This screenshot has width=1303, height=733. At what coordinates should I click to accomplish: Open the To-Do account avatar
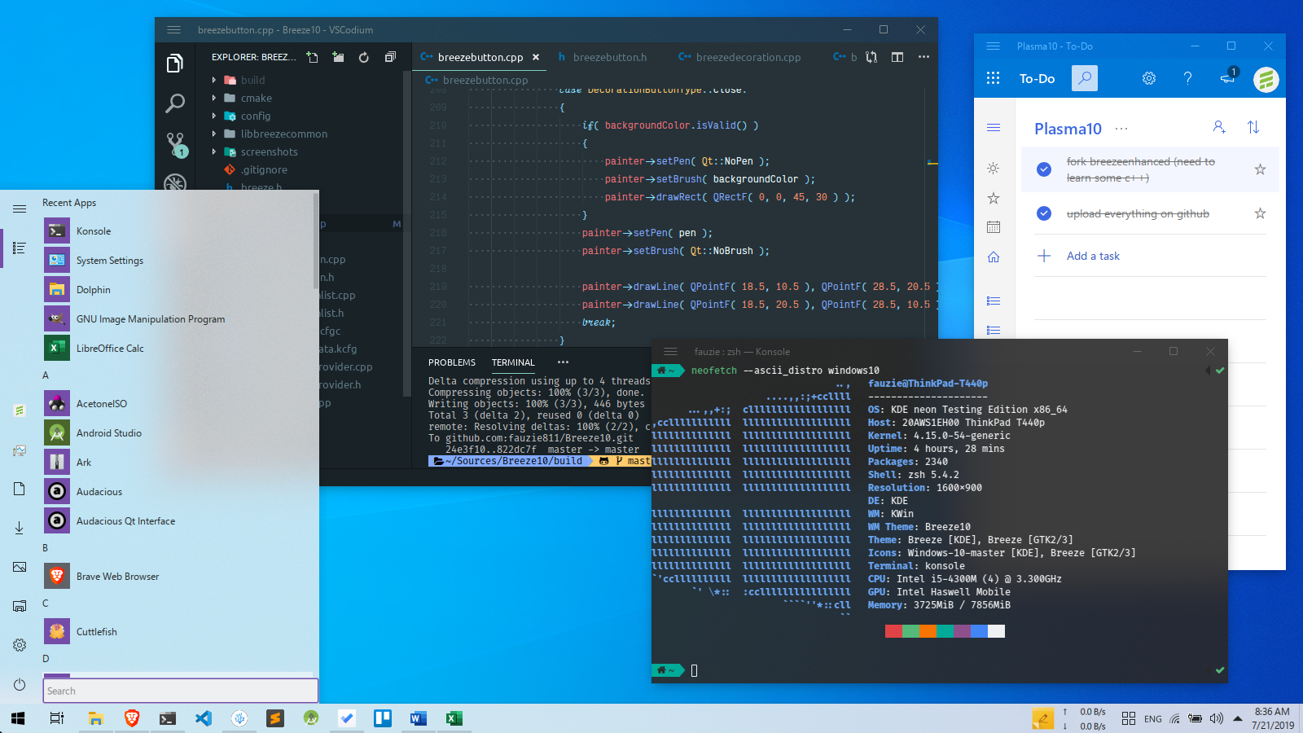1266,79
